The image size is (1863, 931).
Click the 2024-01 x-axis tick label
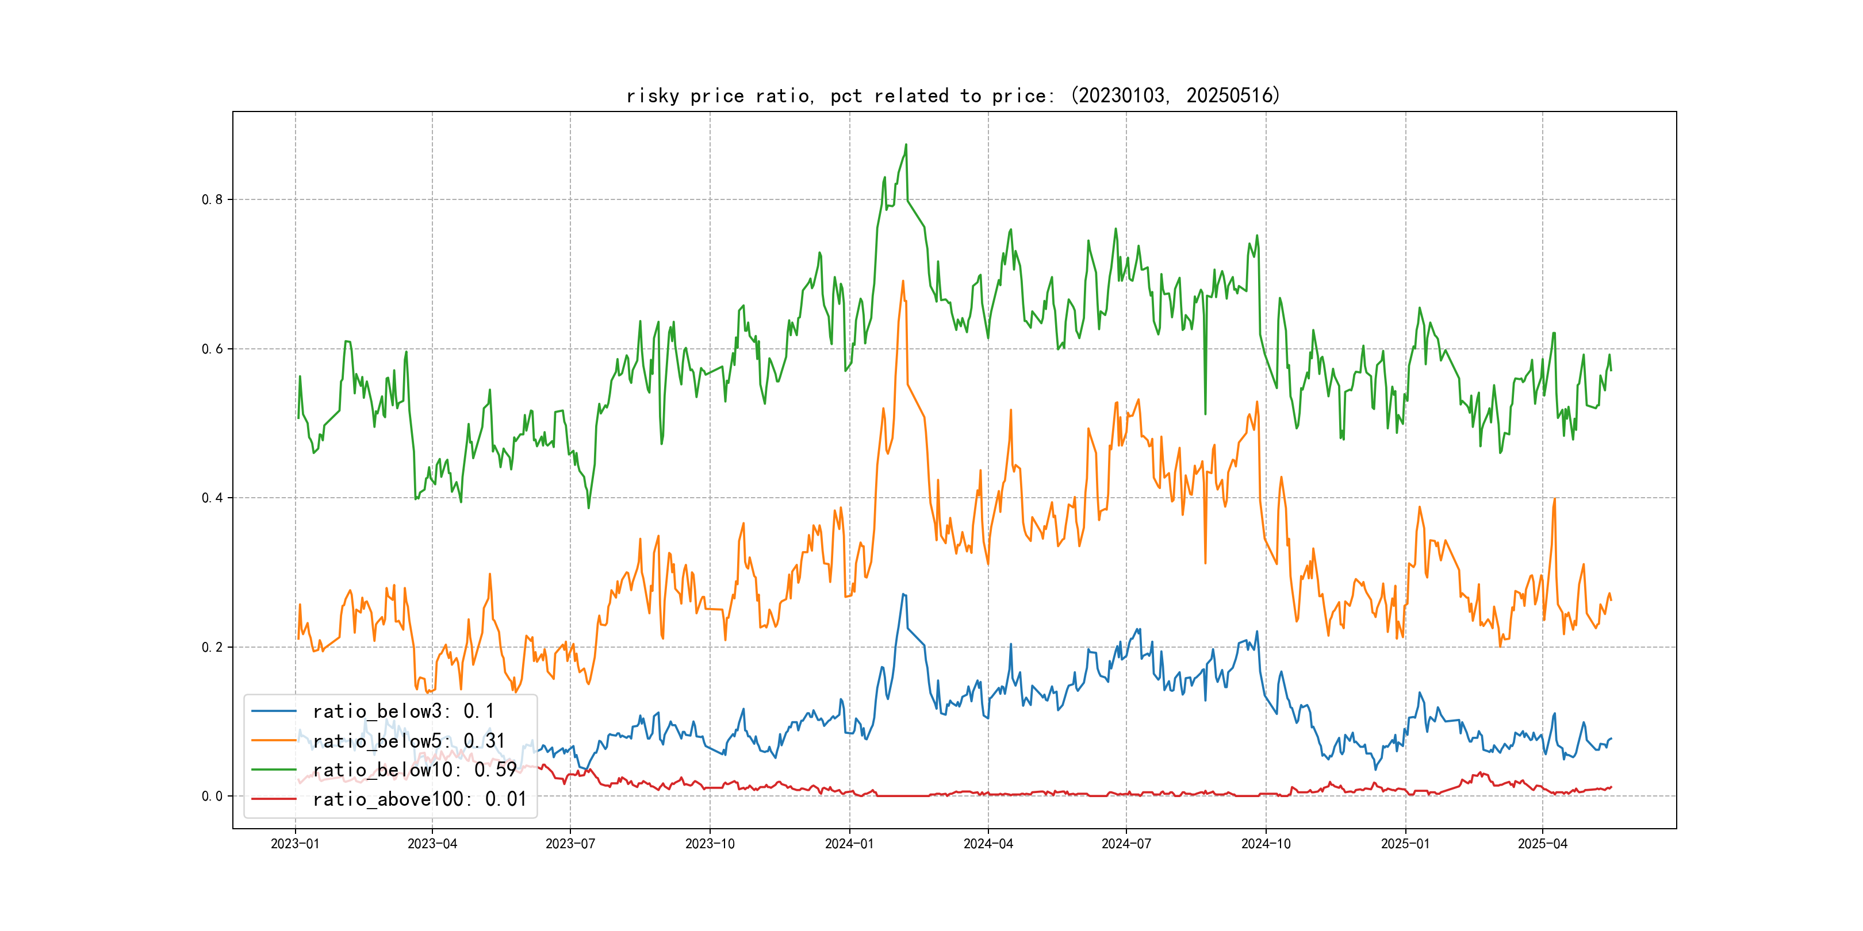pos(849,844)
